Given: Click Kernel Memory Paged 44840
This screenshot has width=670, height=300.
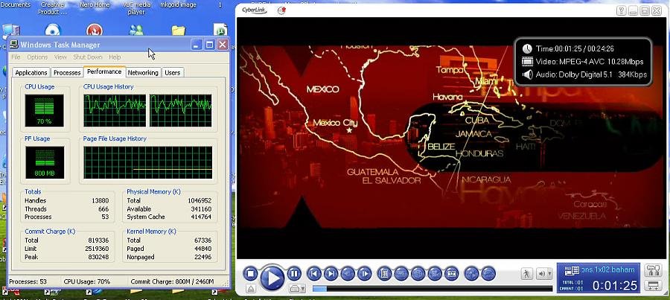Looking at the screenshot, I should pyautogui.click(x=202, y=249).
